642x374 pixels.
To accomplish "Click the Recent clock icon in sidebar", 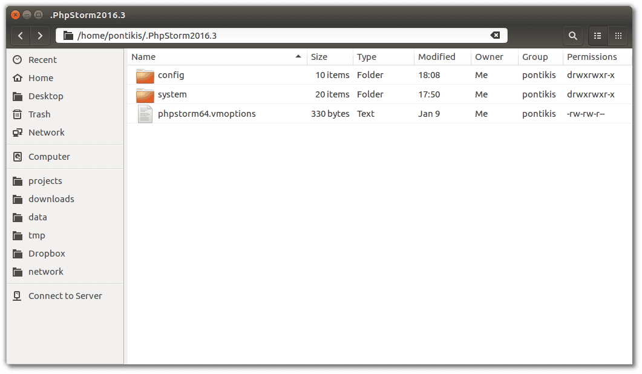I will pyautogui.click(x=17, y=60).
